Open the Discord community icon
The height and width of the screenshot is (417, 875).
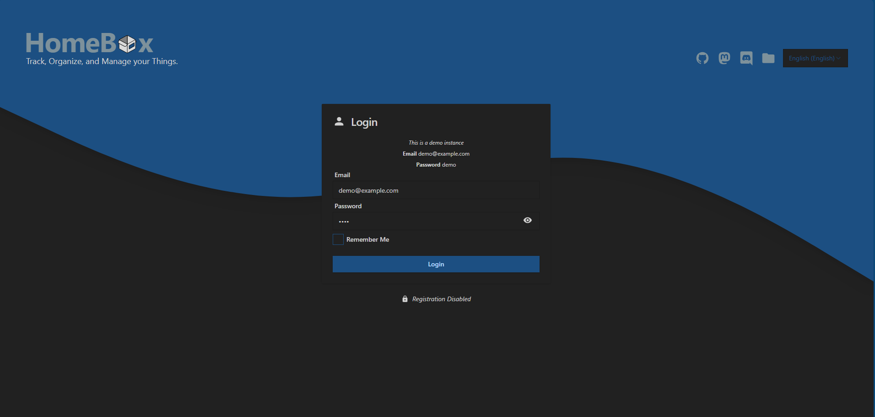click(x=746, y=58)
